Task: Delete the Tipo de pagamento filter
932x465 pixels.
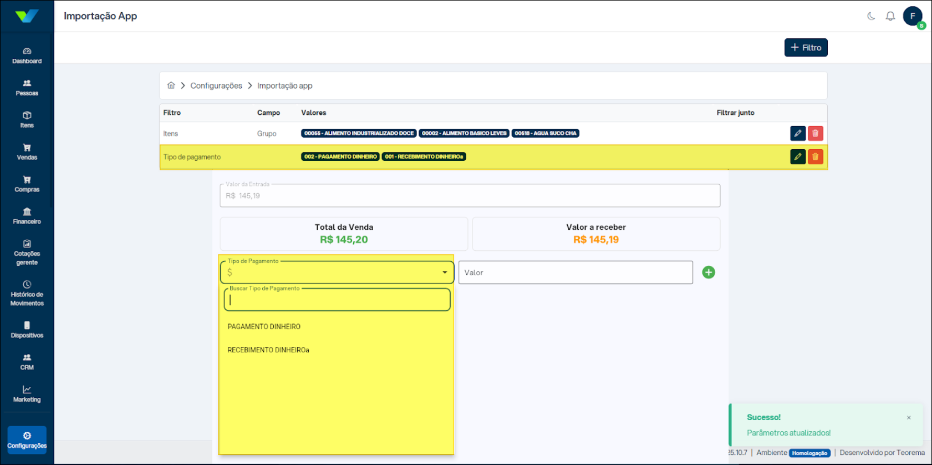Action: coord(815,157)
